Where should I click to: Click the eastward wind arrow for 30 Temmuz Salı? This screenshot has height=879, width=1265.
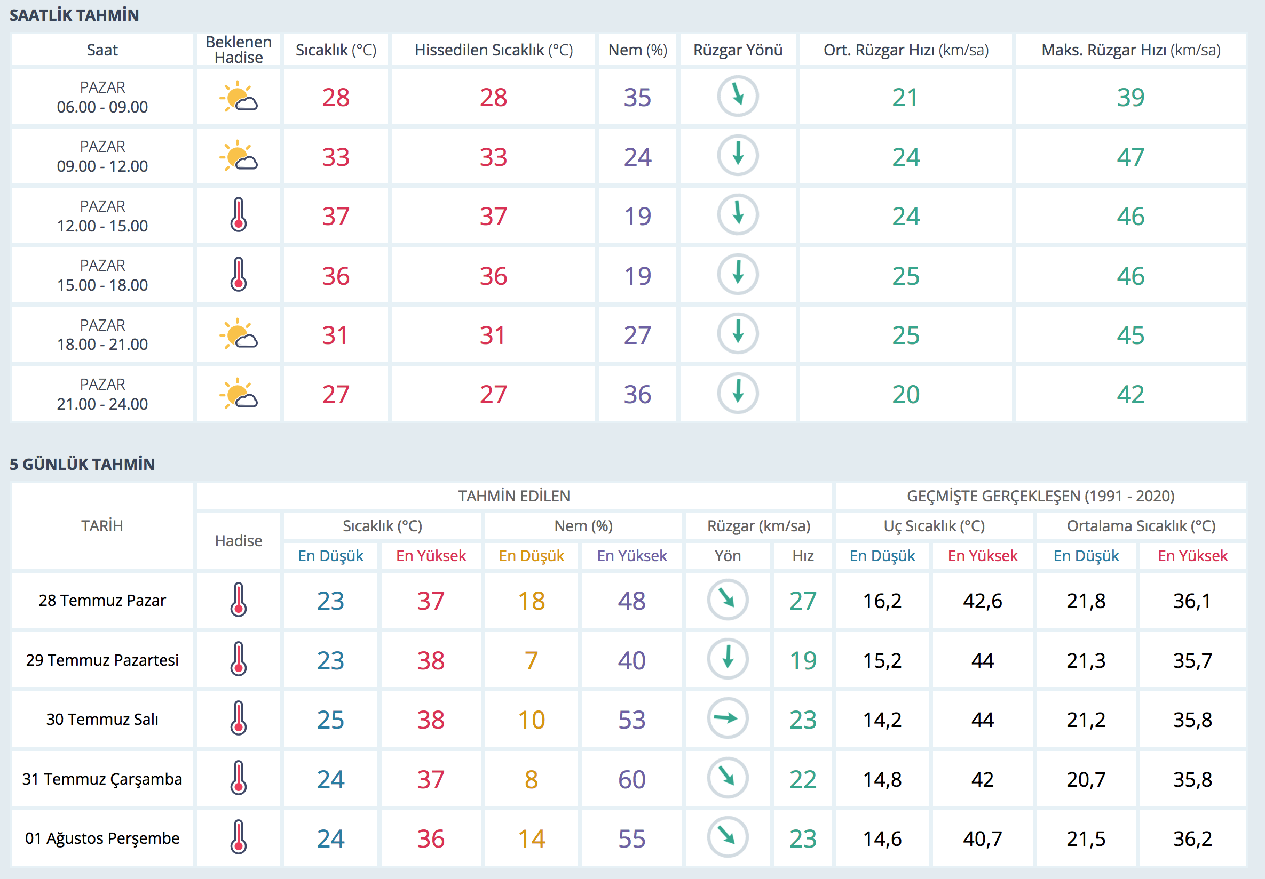coord(728,718)
